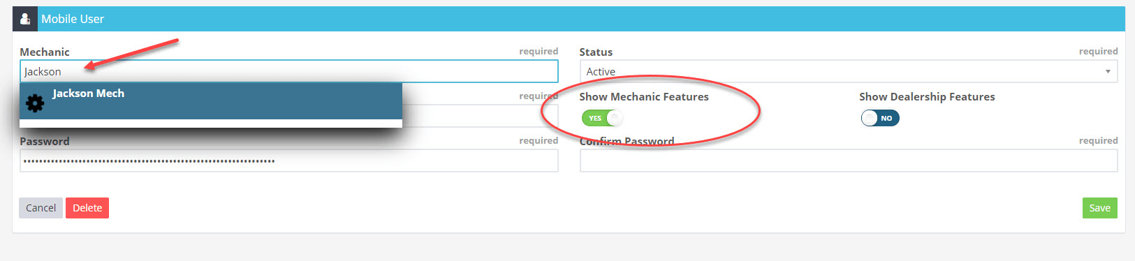This screenshot has width=1135, height=261.
Task: Focus the Password input field
Action: pos(289,161)
